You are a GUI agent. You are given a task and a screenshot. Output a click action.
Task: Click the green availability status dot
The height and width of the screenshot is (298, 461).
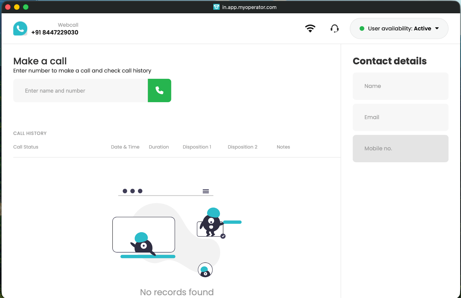point(361,29)
